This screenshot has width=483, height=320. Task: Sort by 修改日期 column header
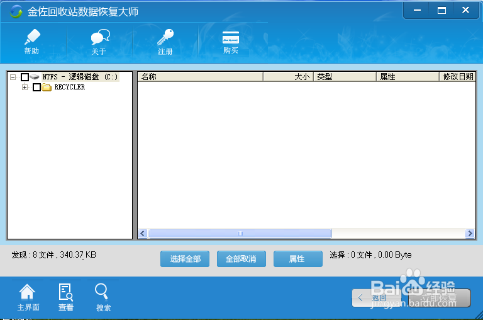tap(457, 76)
